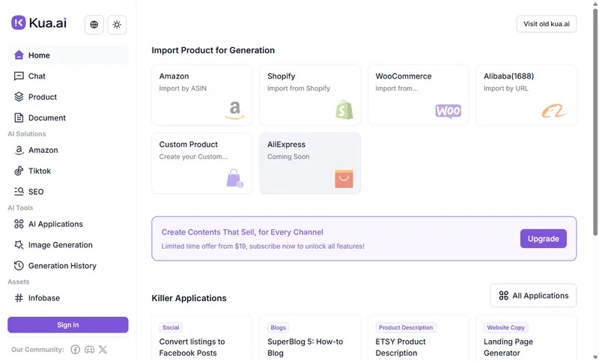Click Create Contents That Sell headline

click(x=242, y=232)
